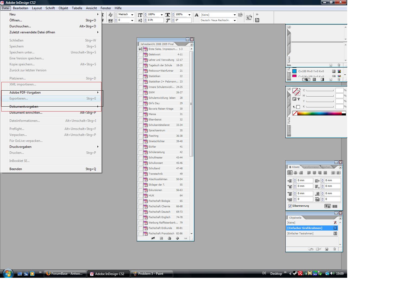Open the Deutsch: Neue Rechtschr. language dropdown
The image size is (412, 287).
point(235,20)
